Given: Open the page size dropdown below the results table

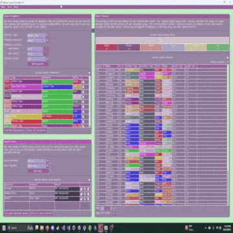Looking at the screenshot, I should coord(115,213).
